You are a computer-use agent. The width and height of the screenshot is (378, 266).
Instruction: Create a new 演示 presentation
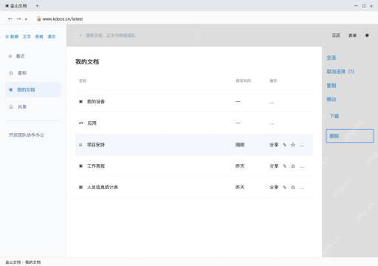tap(52, 37)
